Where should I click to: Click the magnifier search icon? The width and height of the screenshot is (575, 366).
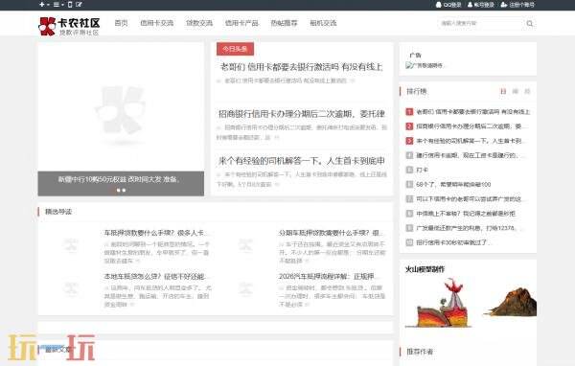pos(530,23)
